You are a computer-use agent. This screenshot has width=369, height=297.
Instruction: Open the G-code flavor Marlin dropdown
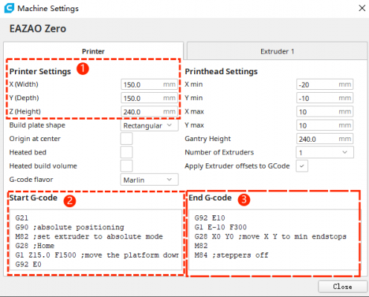tap(150, 180)
